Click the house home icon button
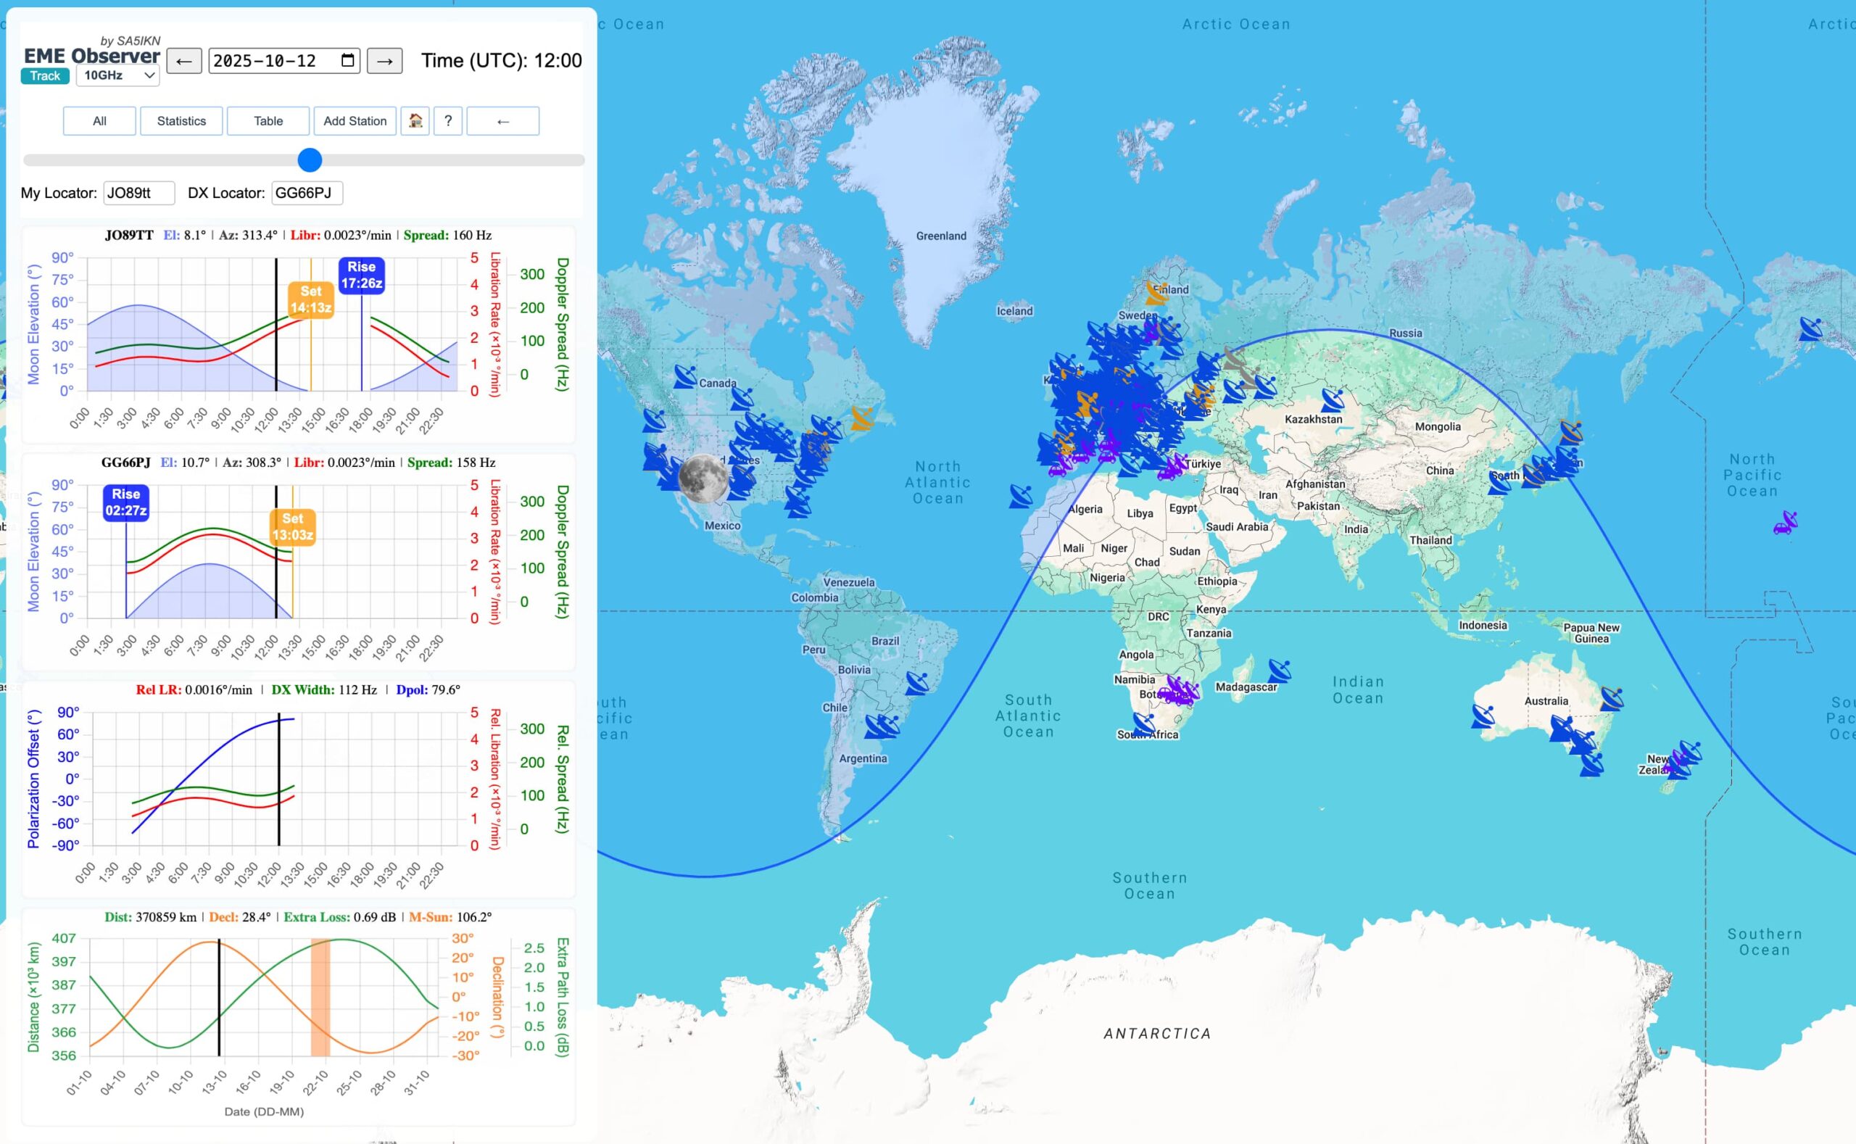 415,121
